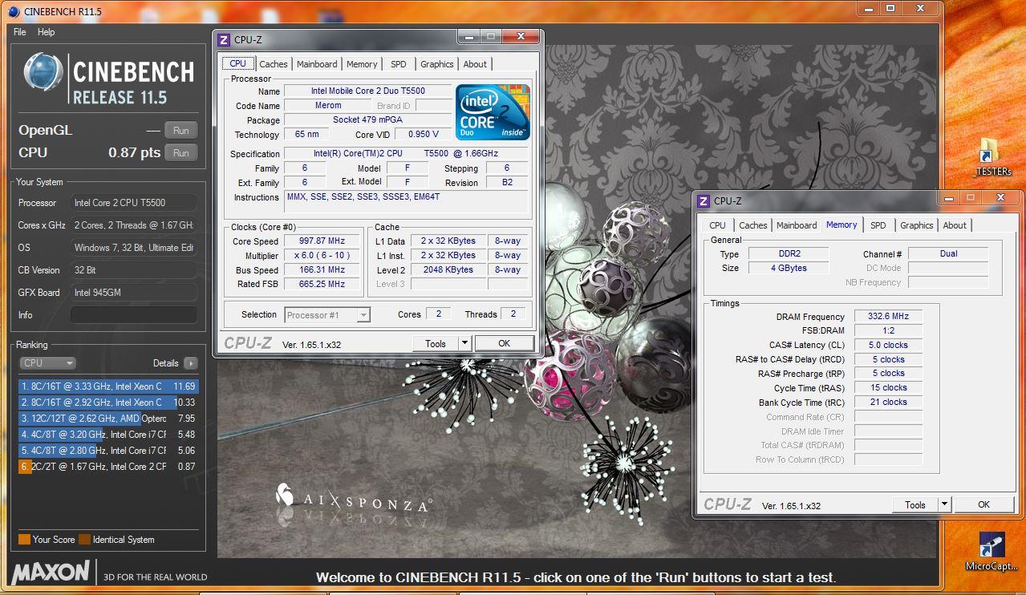The width and height of the screenshot is (1026, 595).
Task: Click the Cinebench Release 11.5 sphere logo
Action: point(43,73)
